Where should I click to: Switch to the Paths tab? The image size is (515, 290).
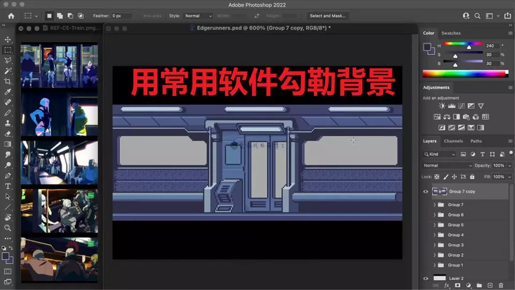pos(476,141)
